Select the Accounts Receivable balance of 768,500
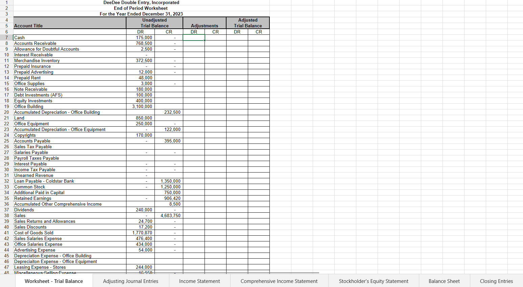This screenshot has width=523, height=287. (x=141, y=43)
